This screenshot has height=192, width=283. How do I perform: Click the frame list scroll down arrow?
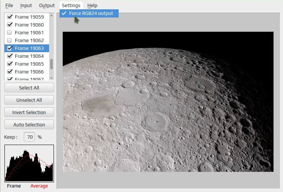pos(51,78)
